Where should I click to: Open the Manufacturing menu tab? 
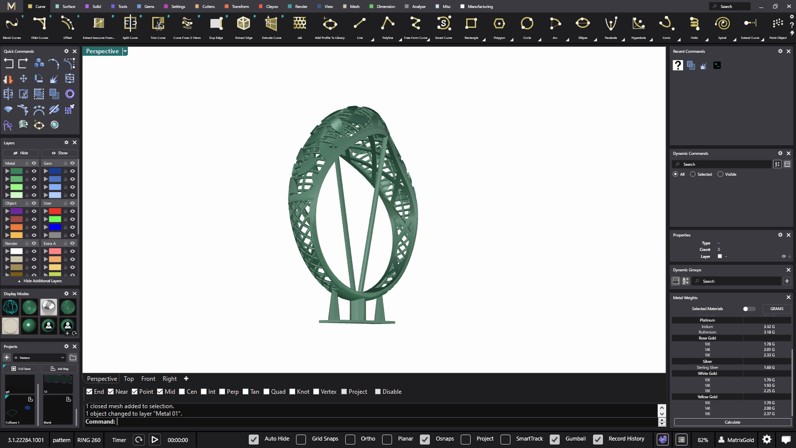[x=477, y=6]
